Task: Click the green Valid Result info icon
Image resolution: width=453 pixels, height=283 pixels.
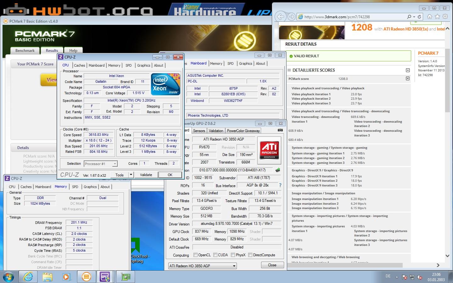Action: coord(291,56)
